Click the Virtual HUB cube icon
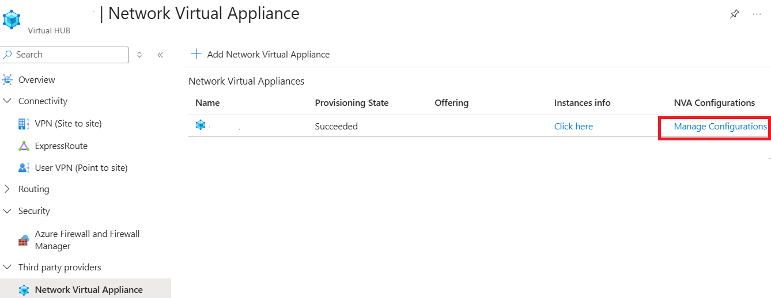The height and width of the screenshot is (298, 771). 12,20
